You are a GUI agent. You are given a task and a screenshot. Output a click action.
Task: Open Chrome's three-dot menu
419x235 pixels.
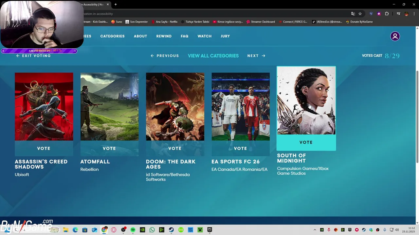(x=414, y=14)
